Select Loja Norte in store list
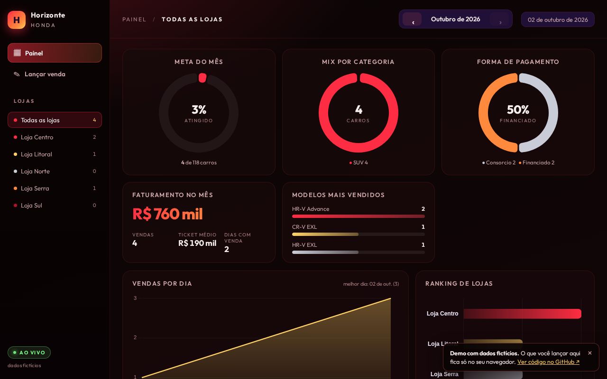The height and width of the screenshot is (379, 607). click(55, 171)
